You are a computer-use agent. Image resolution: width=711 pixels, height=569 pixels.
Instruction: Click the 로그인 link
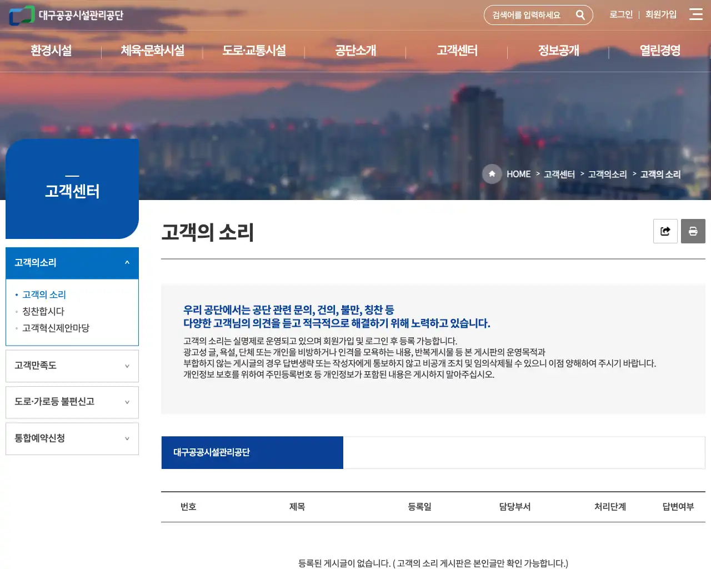coord(620,15)
